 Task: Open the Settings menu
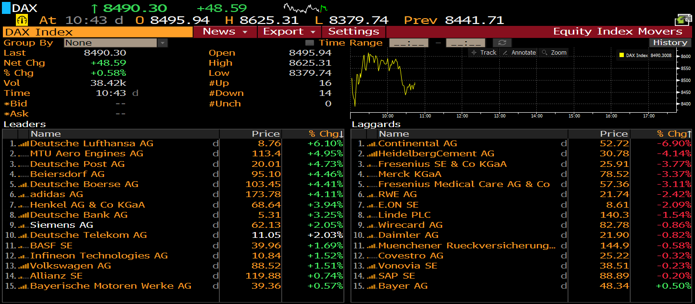tap(354, 32)
